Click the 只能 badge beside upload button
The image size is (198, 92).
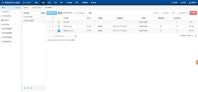pos(60,13)
